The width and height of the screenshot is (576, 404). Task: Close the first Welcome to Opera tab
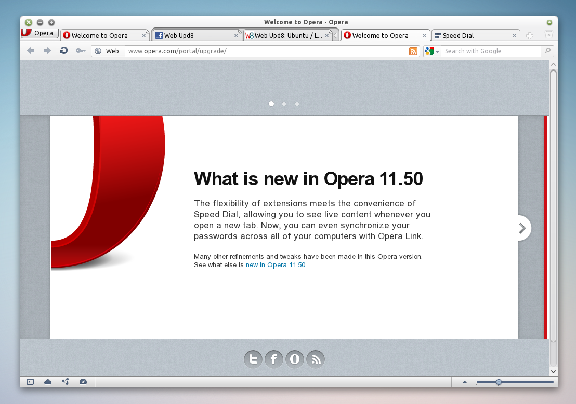point(143,36)
